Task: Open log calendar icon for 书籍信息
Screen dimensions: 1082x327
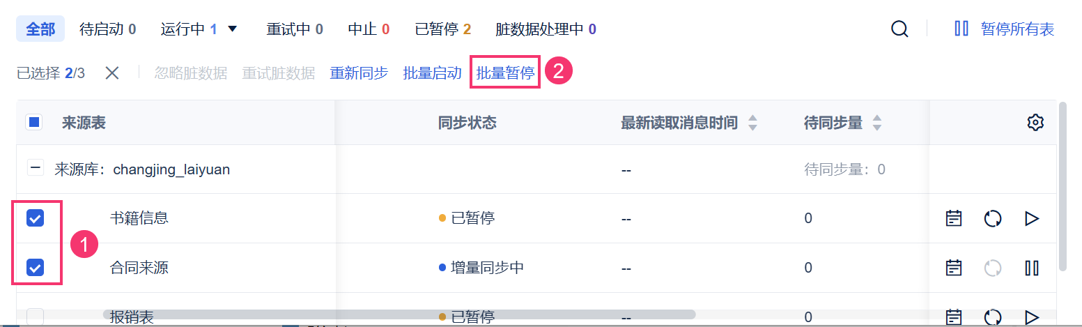Action: pyautogui.click(x=953, y=218)
